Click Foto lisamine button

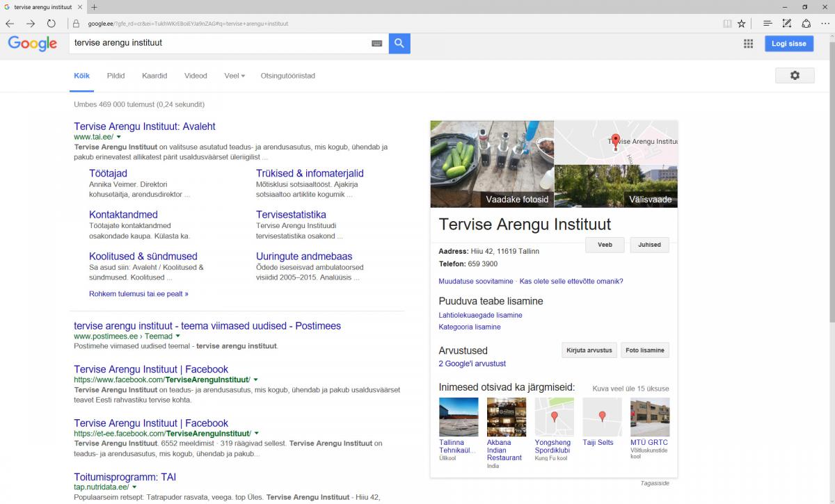click(644, 350)
